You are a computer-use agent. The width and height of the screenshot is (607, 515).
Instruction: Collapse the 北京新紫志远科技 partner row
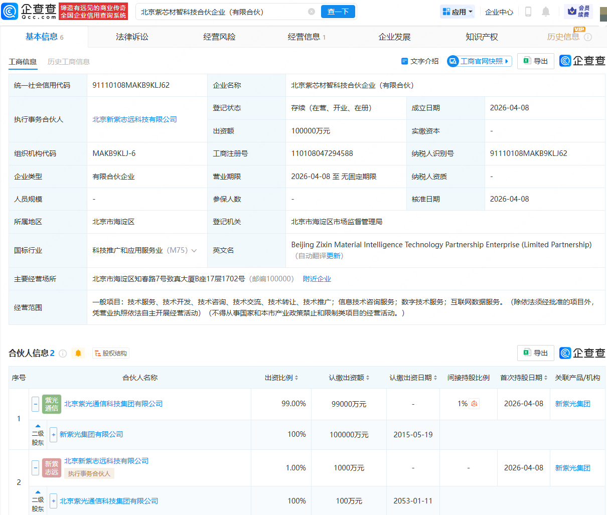tap(36, 468)
